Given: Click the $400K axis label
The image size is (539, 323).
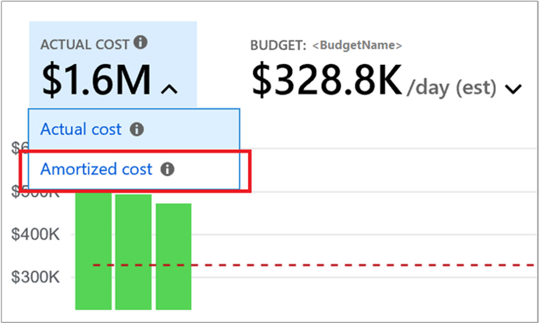Looking at the screenshot, I should pos(35,234).
